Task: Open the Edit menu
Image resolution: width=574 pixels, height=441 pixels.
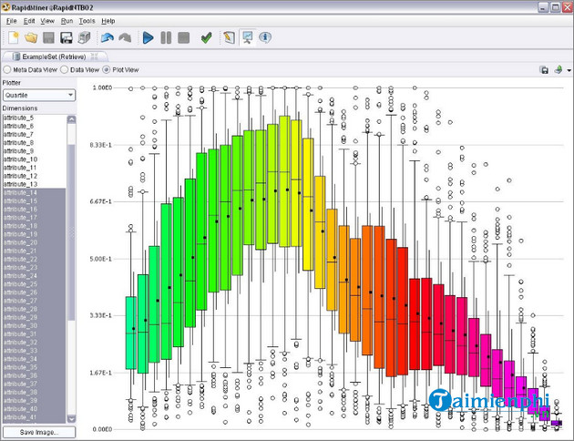Action: 29,21
